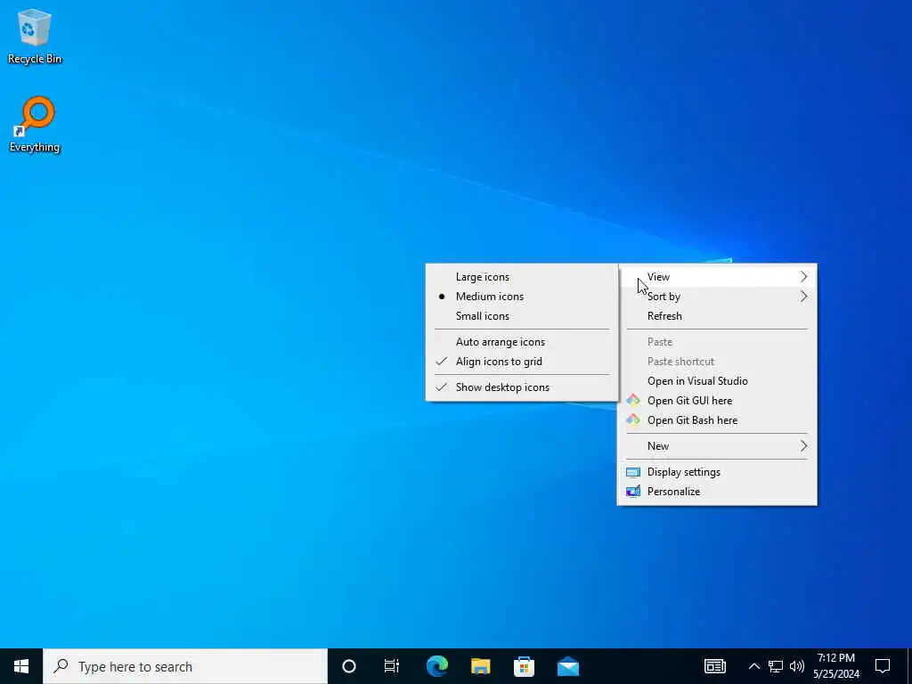The height and width of the screenshot is (684, 912).
Task: Open the Recycle Bin desktop icon
Action: tap(35, 36)
